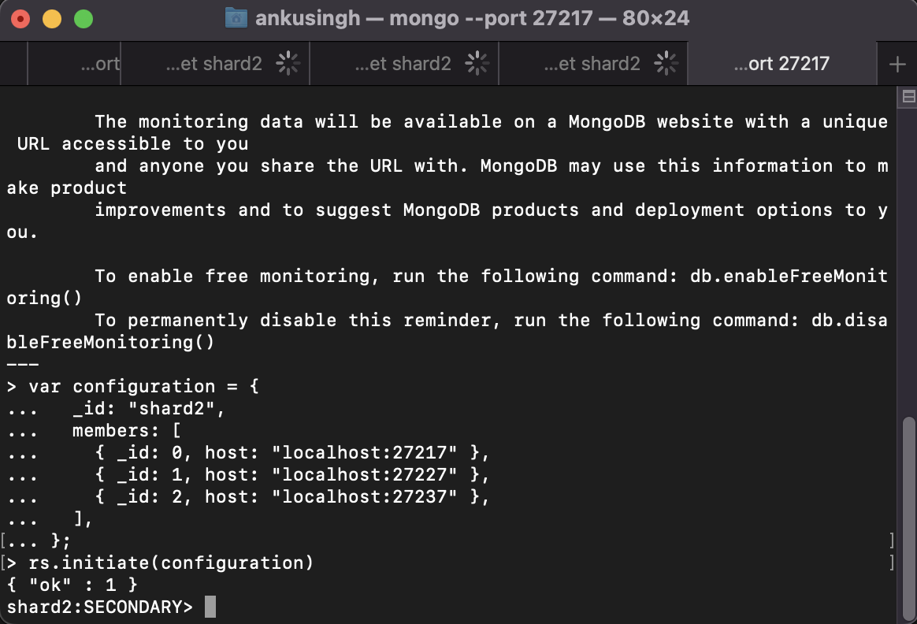Click the empty scrollbar track above the thumb
The width and height of the screenshot is (917, 624).
pos(908,260)
